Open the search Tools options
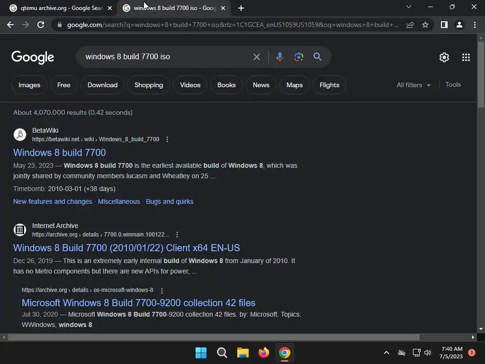The image size is (485, 364). click(x=453, y=84)
